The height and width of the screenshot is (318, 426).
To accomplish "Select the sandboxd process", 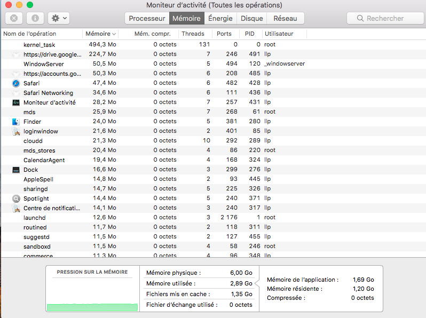I will [x=213, y=247].
